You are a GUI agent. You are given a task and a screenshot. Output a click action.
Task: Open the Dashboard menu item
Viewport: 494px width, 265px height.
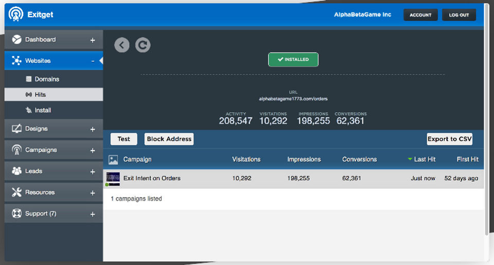click(54, 40)
